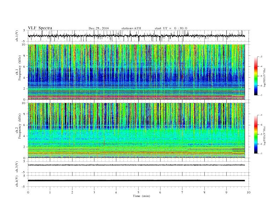Click time-axis tick label "7"

182,192
